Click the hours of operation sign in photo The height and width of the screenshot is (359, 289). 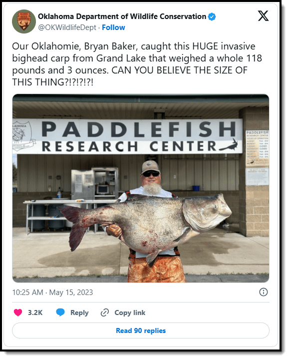257,148
